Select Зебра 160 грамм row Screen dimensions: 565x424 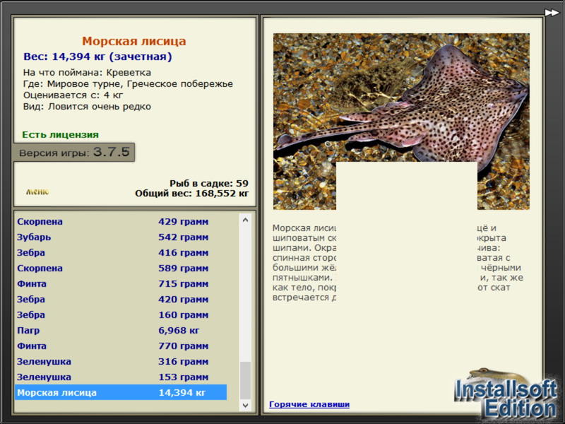tap(121, 314)
